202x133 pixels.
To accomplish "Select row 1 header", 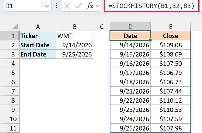I will coord(10,36).
